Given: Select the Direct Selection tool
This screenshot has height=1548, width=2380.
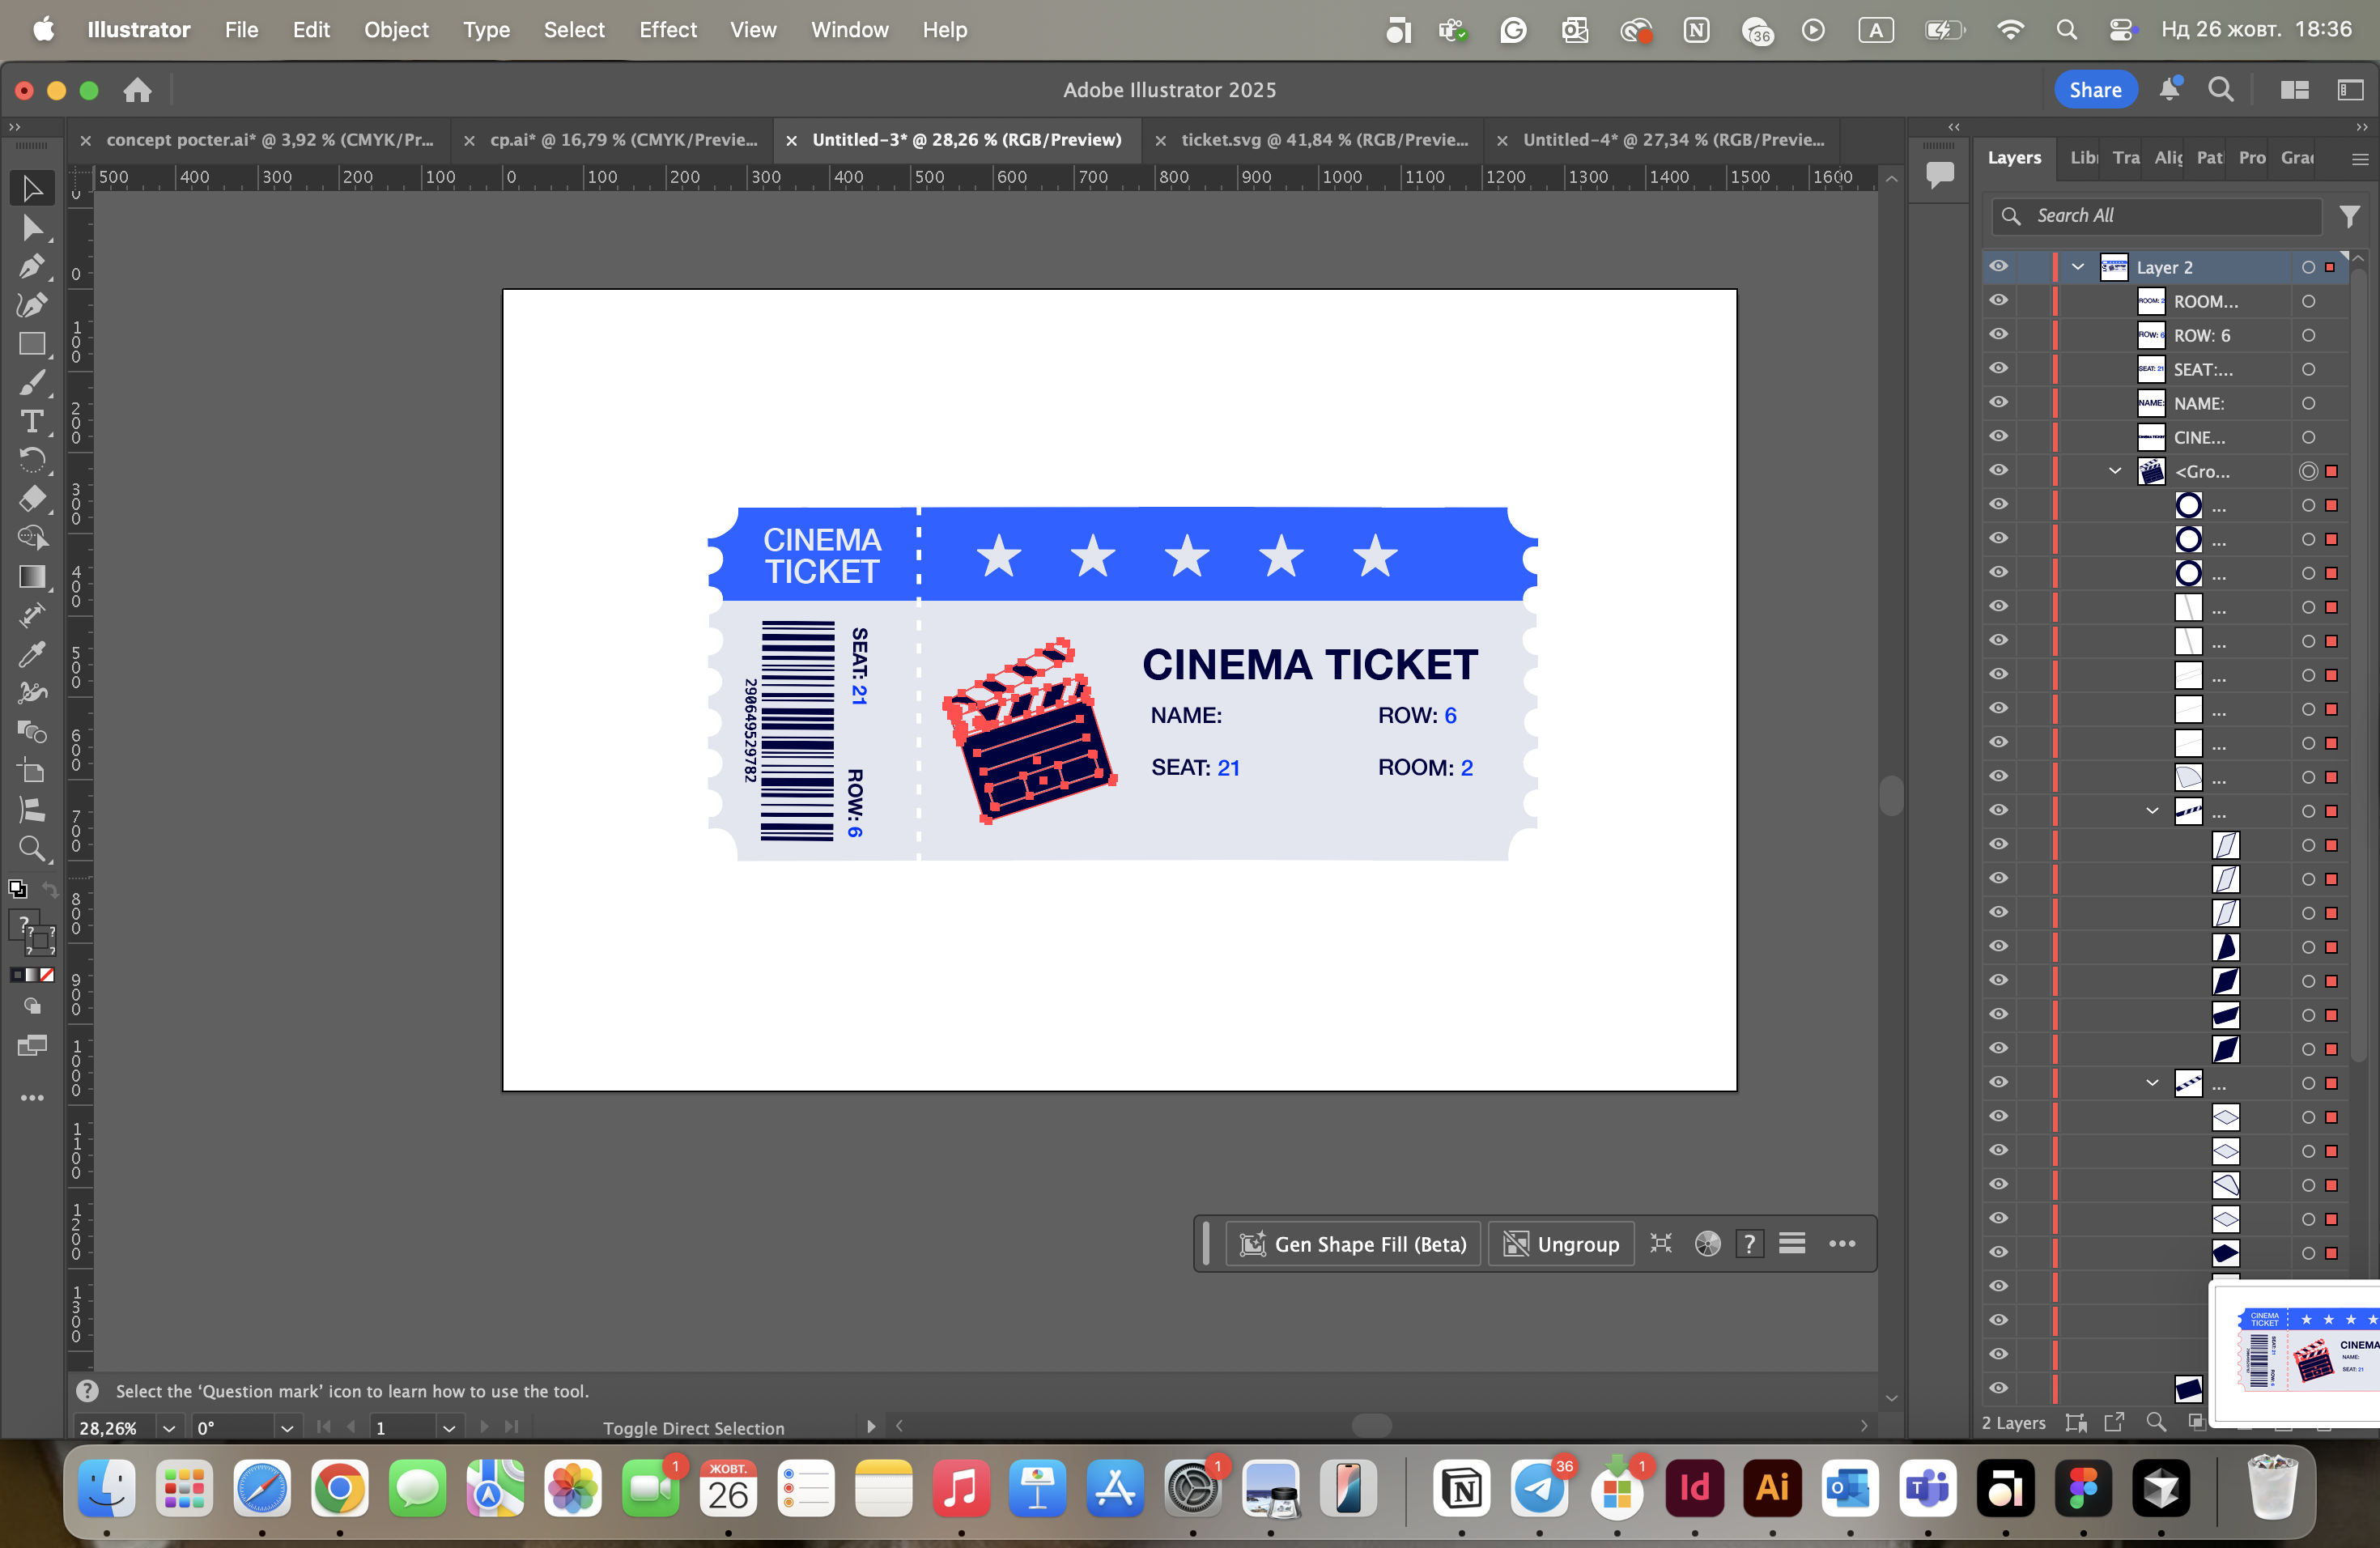Looking at the screenshot, I should pos(32,229).
